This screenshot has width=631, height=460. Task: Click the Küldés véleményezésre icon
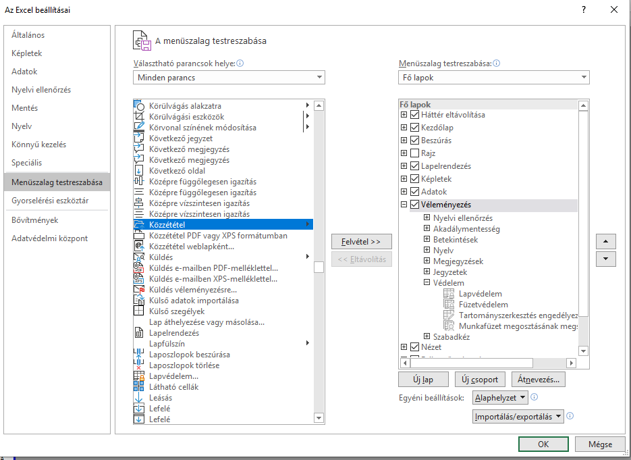point(139,290)
